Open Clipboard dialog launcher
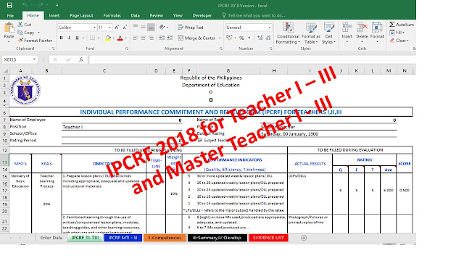Viewport: 464px width, 261px height. pyautogui.click(x=53, y=49)
